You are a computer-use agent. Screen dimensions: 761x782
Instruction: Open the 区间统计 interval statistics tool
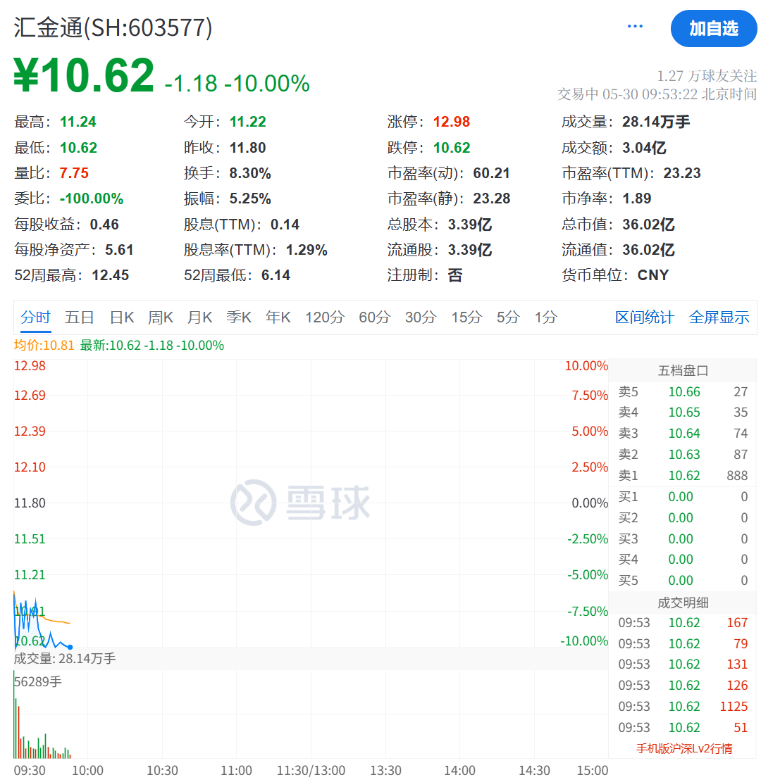pyautogui.click(x=644, y=317)
